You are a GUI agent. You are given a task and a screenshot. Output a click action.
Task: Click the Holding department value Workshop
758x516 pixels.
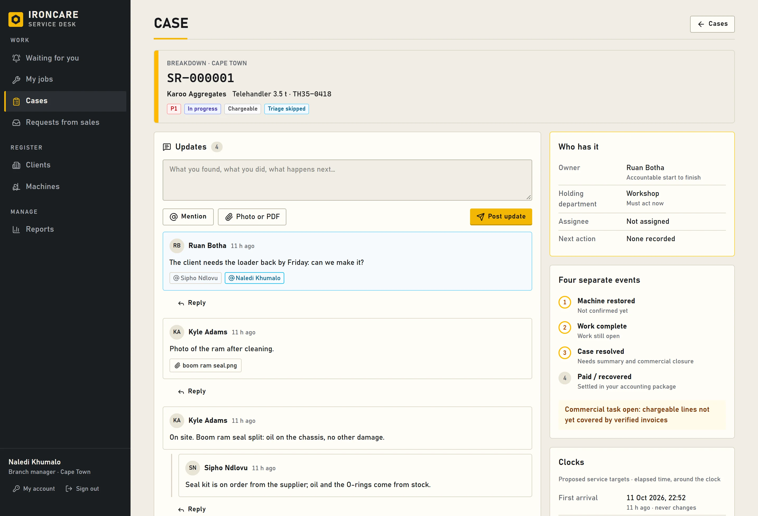tap(642, 193)
